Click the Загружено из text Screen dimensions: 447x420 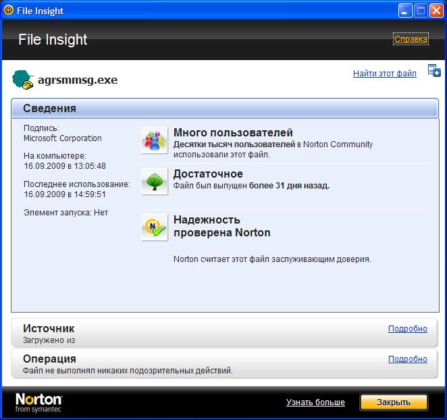(x=49, y=340)
